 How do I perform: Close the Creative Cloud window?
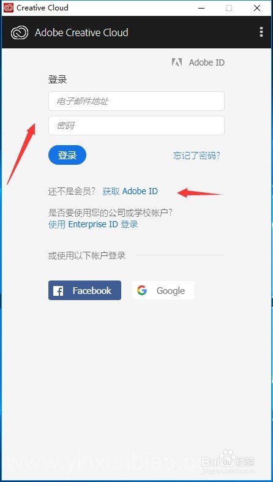tap(257, 8)
